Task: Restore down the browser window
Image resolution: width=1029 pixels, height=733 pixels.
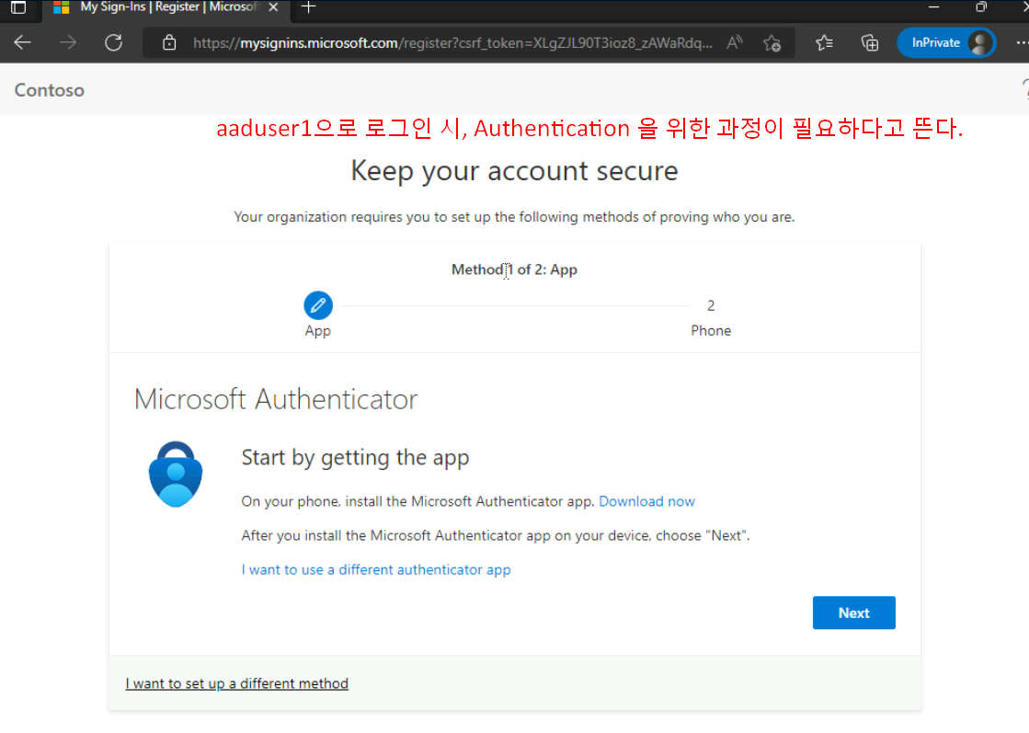Action: [x=981, y=7]
